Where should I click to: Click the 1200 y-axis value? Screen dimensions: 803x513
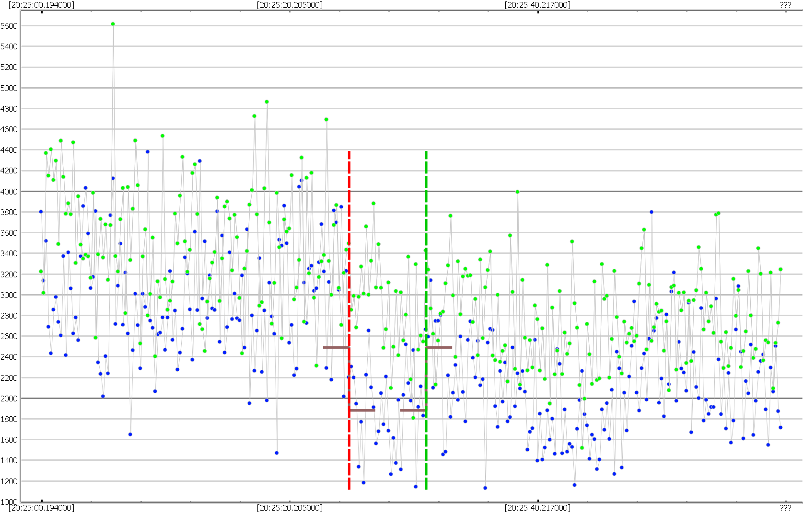pyautogui.click(x=9, y=481)
